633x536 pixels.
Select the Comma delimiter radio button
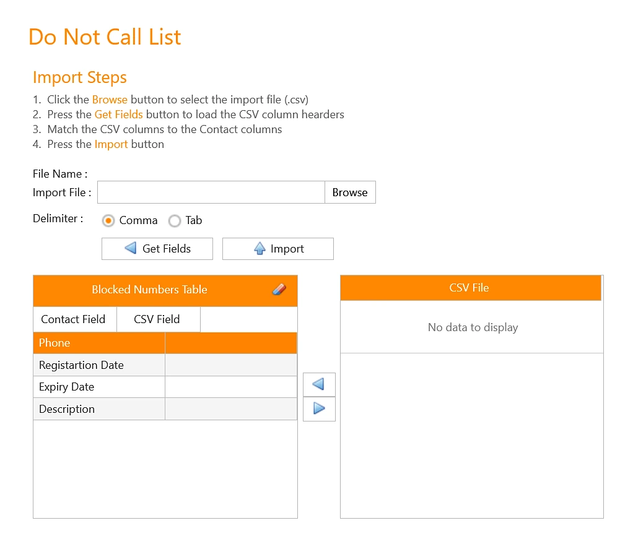click(108, 220)
